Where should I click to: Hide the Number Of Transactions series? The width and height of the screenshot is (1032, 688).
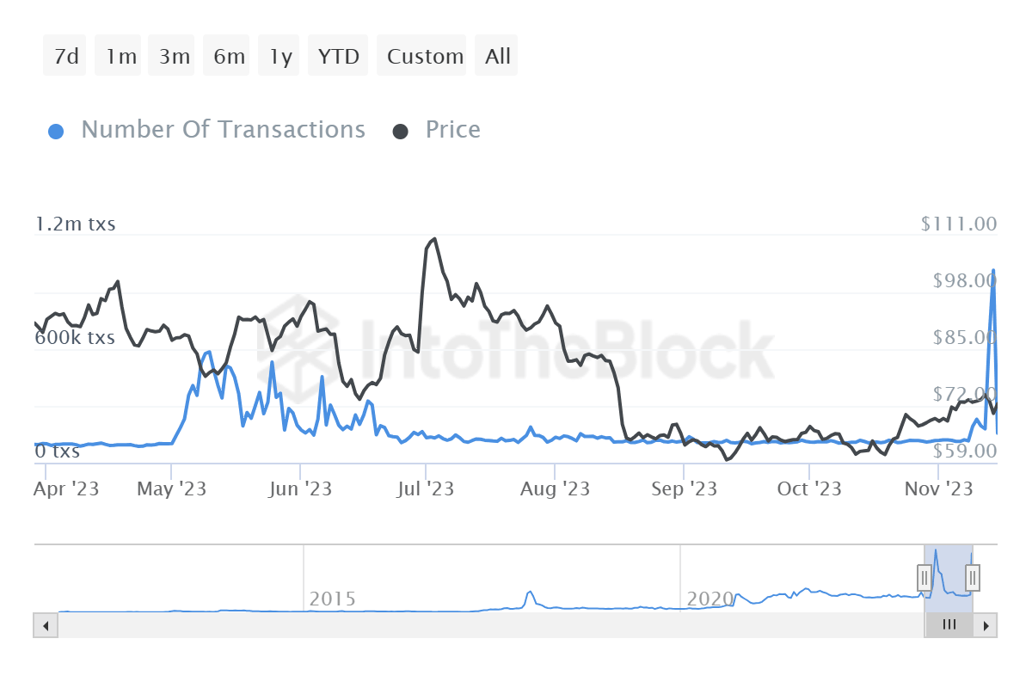point(222,129)
